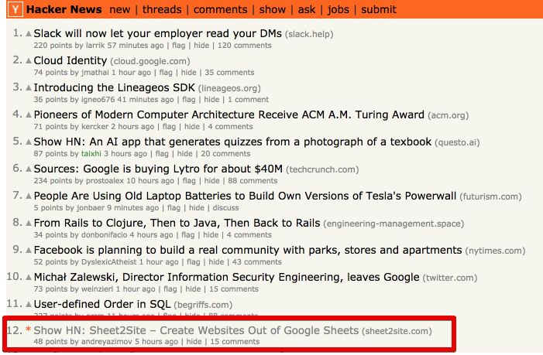Open Show HN AI quiz app story
543x355 pixels.
pos(232,142)
